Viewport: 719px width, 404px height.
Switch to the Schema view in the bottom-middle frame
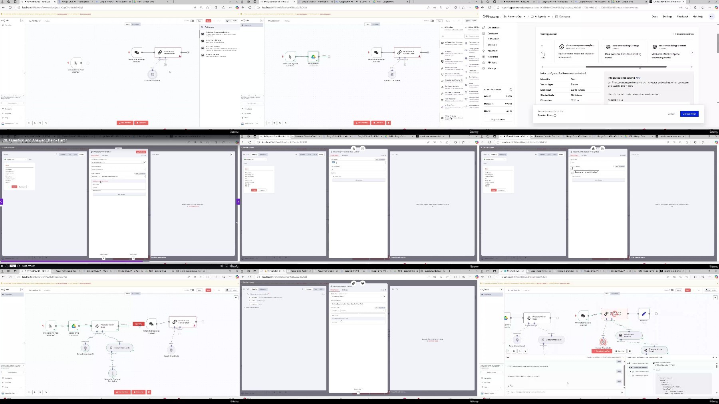(x=309, y=289)
